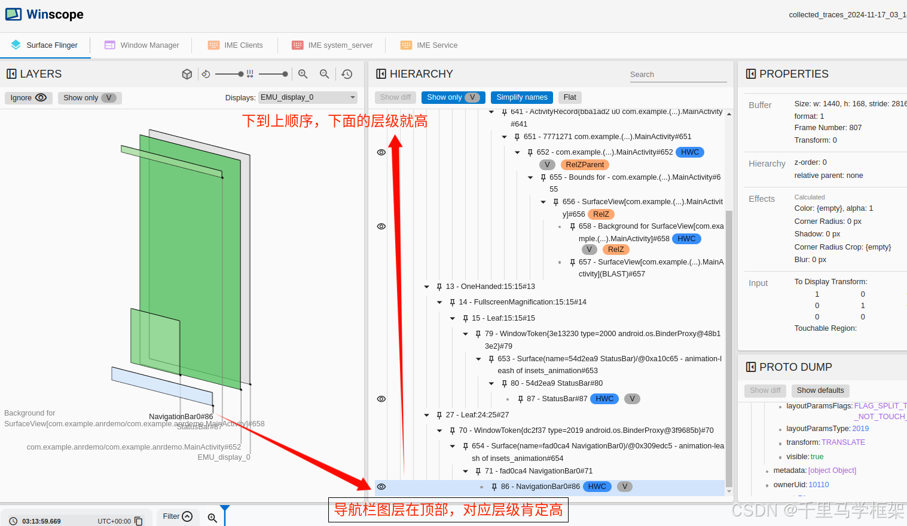907x526 pixels.
Task: Pin the 71 - fad0ca4 NavigationBar0#71 row
Action: coord(478,471)
